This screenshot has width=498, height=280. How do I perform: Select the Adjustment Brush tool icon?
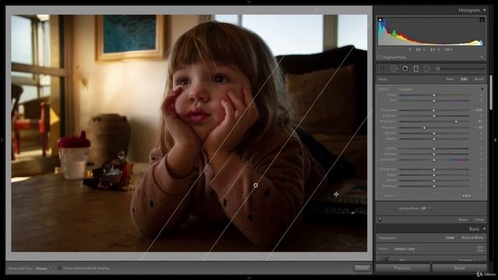click(438, 68)
